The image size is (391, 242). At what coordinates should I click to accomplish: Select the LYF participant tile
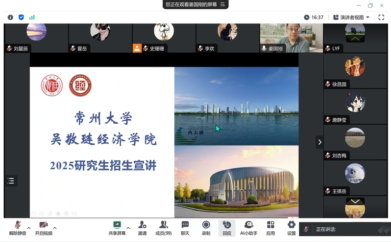355,38
